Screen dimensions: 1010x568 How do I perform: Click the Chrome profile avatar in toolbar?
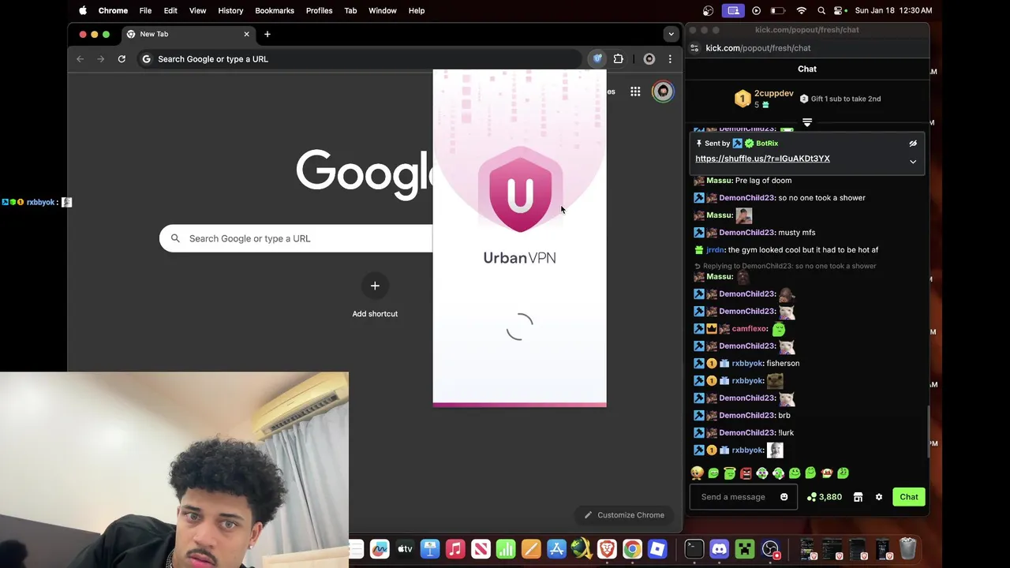tap(649, 59)
